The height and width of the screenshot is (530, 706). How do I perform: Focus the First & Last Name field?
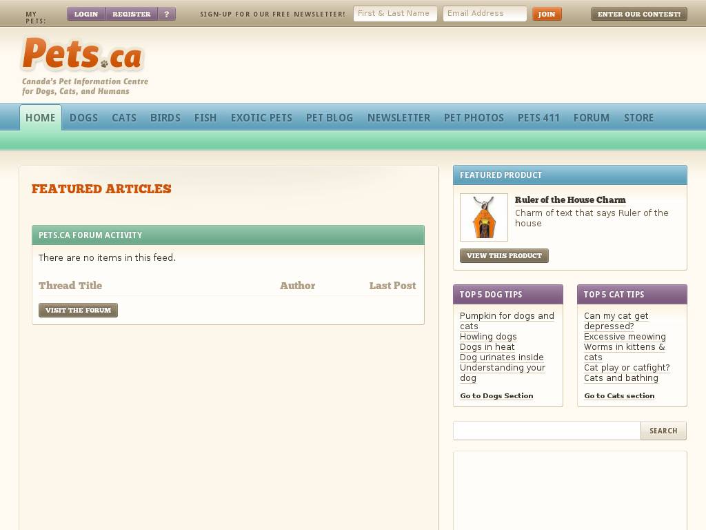tap(395, 14)
